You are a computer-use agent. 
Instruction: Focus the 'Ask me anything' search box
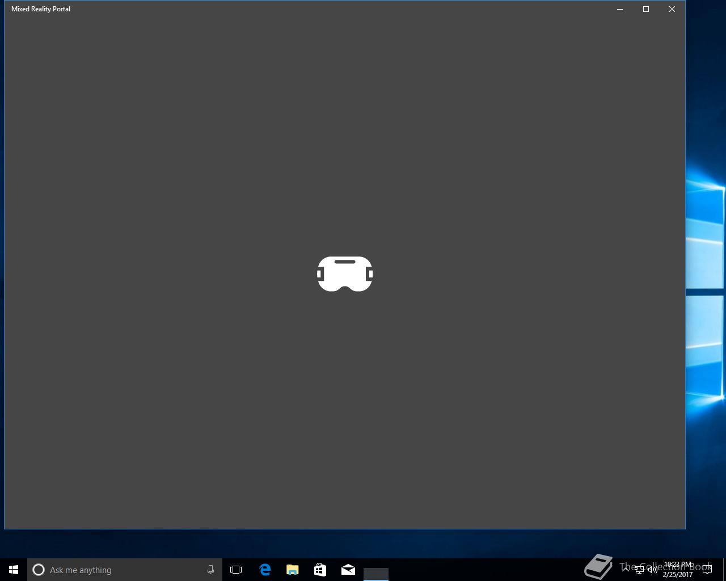pos(125,570)
